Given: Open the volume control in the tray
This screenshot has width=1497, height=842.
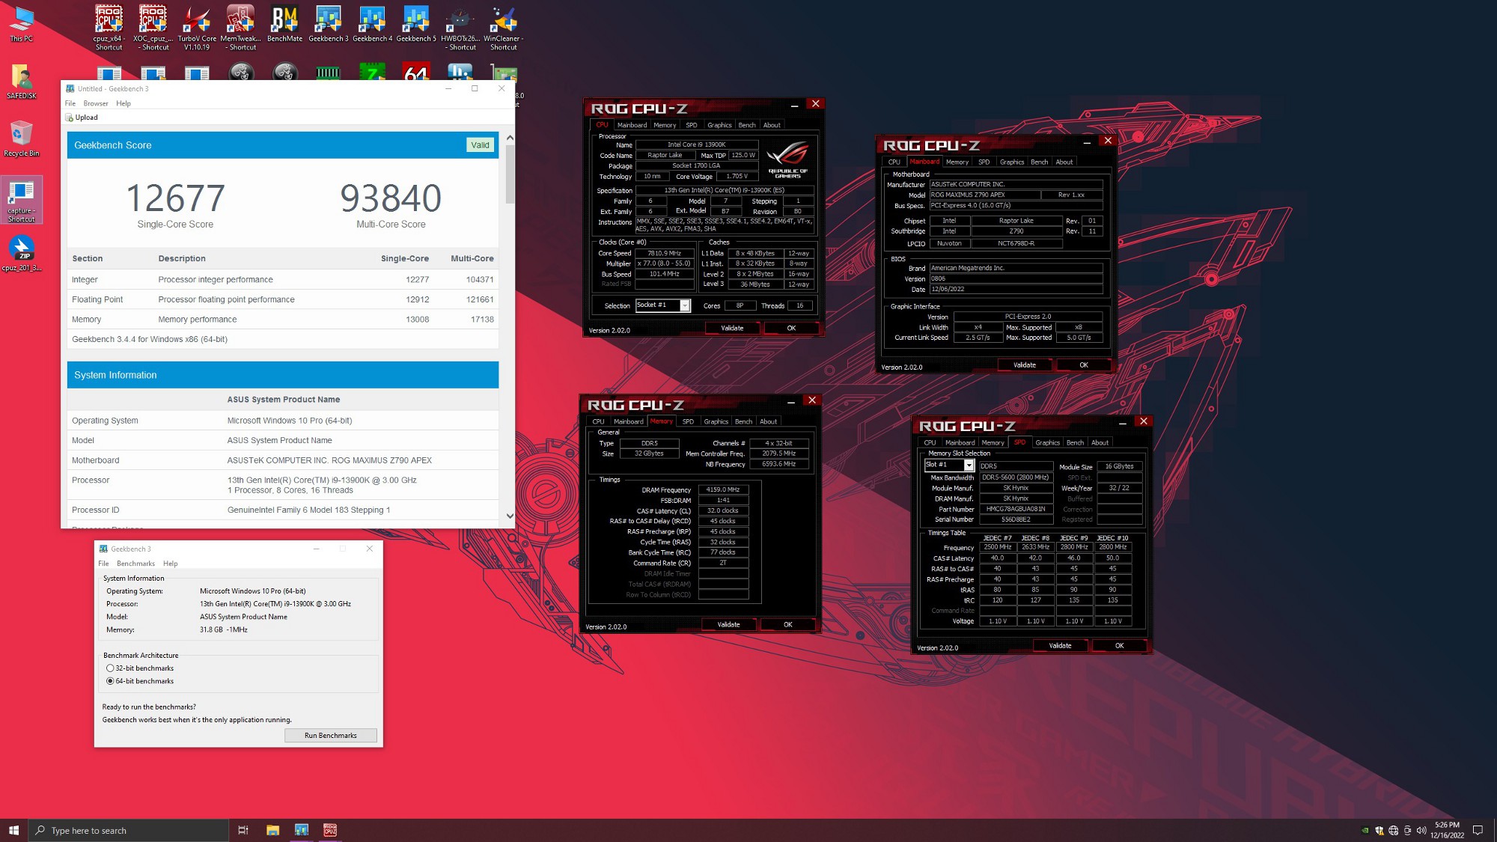Looking at the screenshot, I should point(1421,830).
